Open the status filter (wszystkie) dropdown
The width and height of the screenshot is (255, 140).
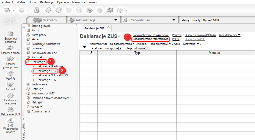(114, 48)
